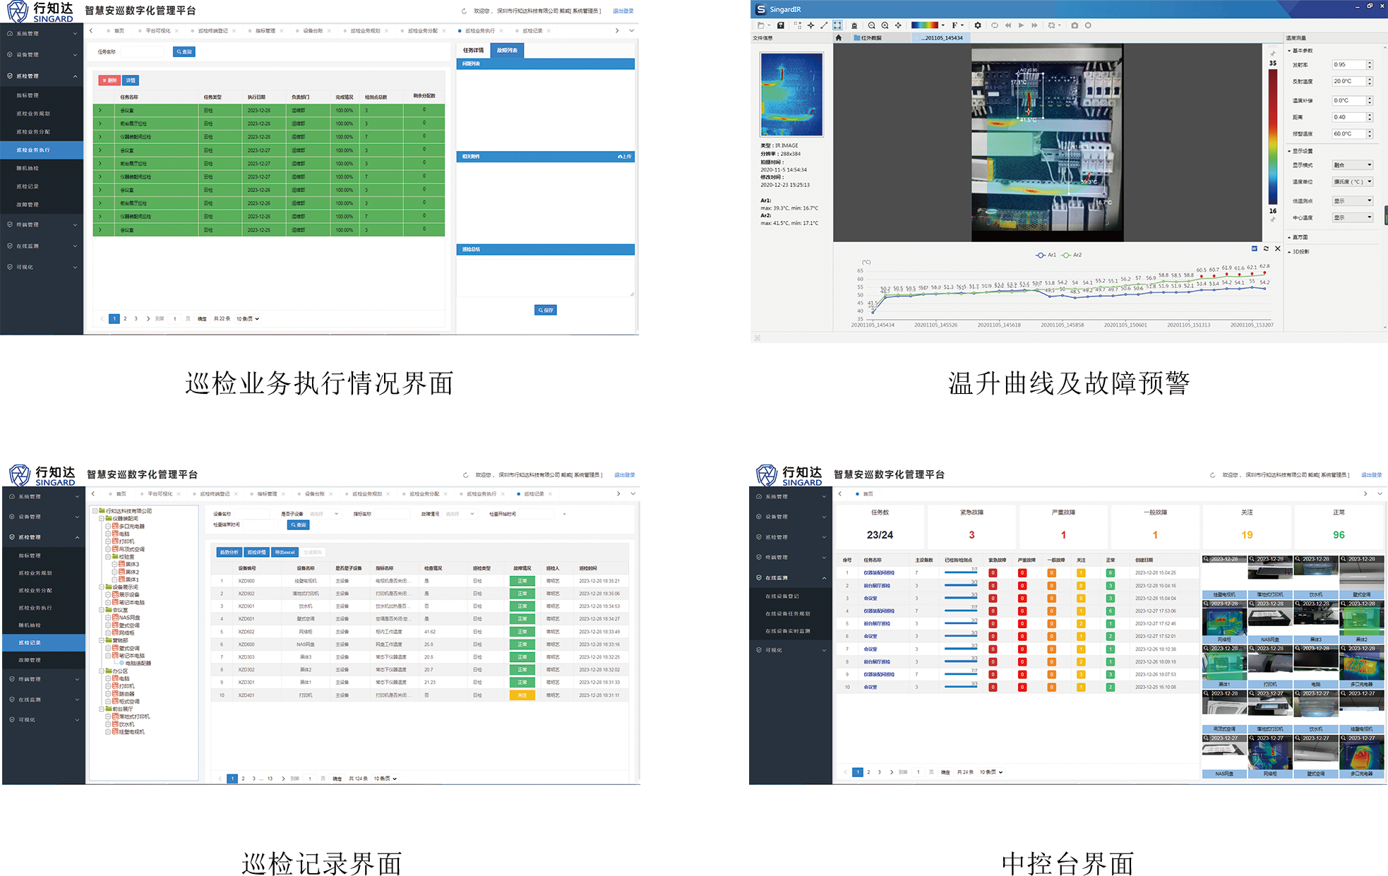Rewind playback in SingardIR toolbar
Image resolution: width=1388 pixels, height=876 pixels.
[x=1008, y=25]
